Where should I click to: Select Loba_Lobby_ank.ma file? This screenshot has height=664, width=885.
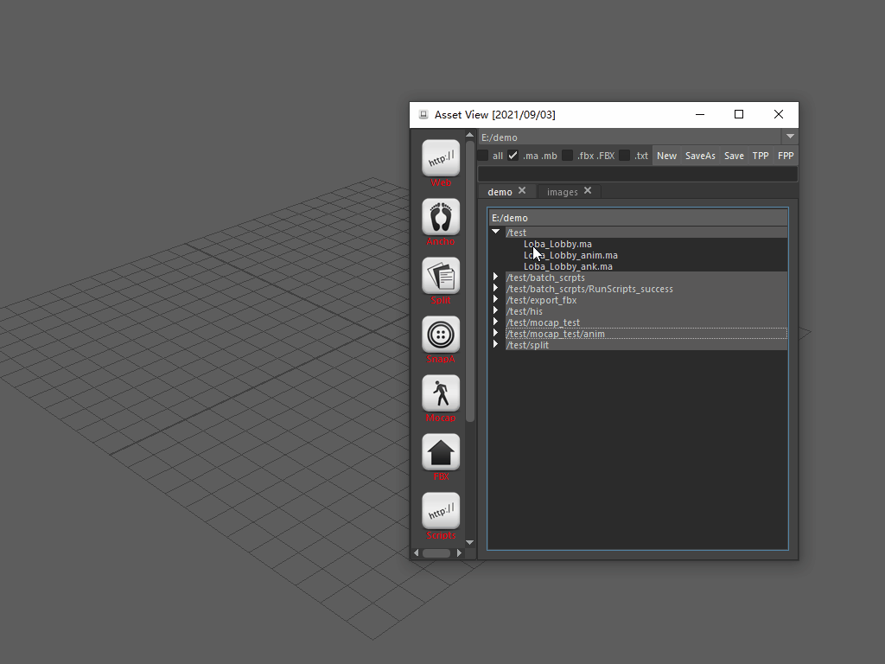568,266
